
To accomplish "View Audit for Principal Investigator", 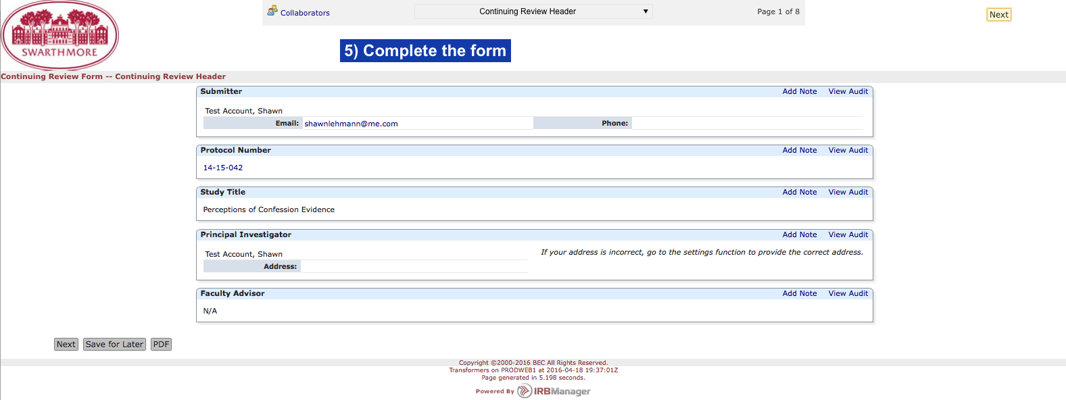I will coord(848,235).
